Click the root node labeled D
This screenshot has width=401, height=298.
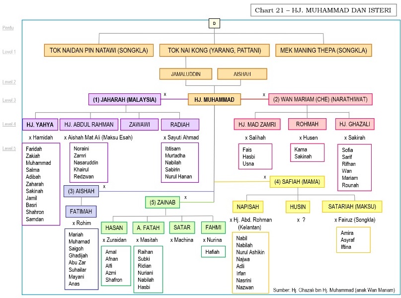tap(214, 23)
